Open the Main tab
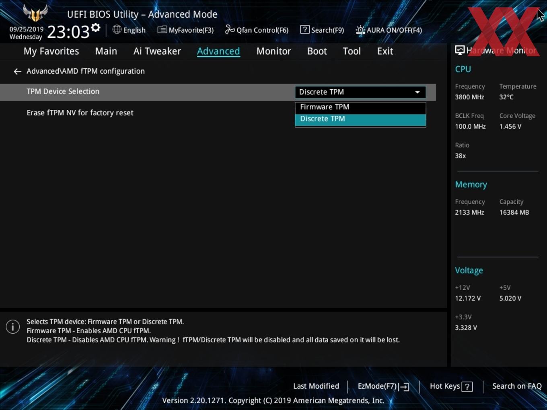Screen dimensions: 547x410 point(106,51)
